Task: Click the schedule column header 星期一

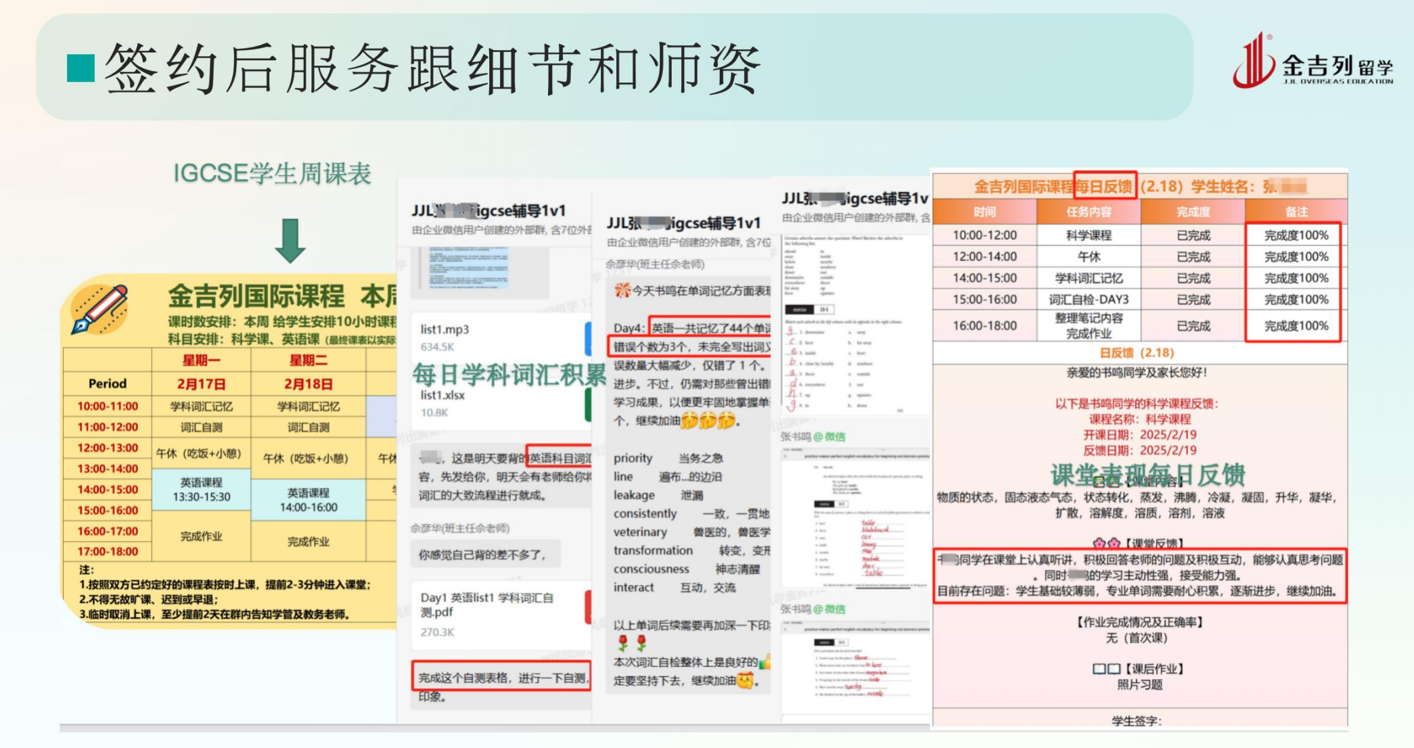Action: pos(201,360)
